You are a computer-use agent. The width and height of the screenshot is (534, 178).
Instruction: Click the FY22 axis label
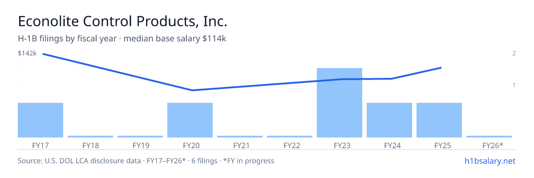pos(290,145)
